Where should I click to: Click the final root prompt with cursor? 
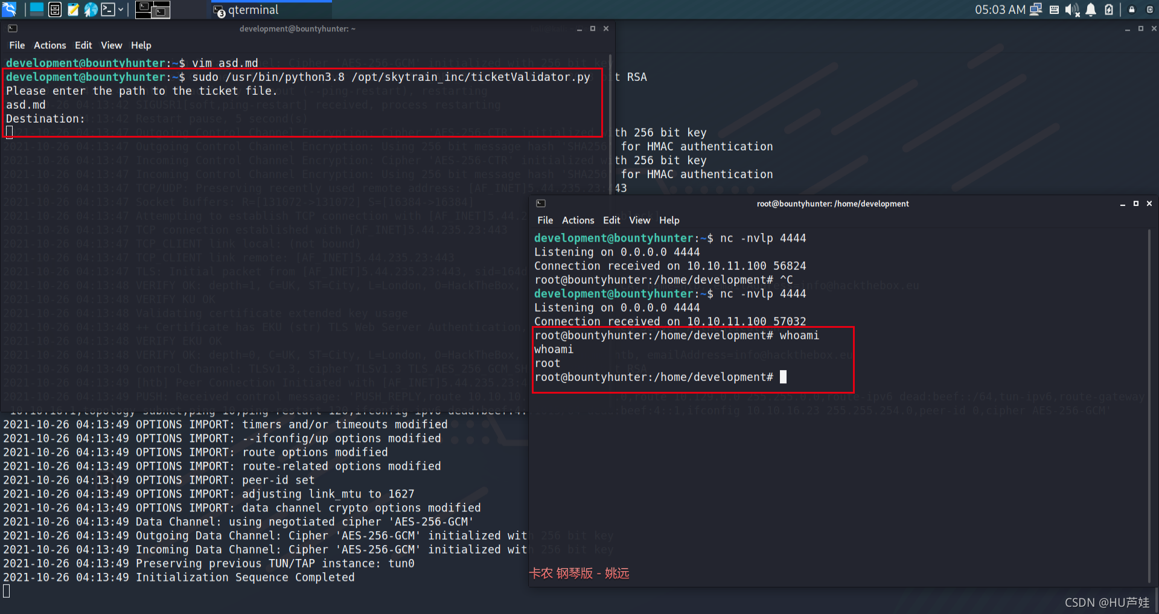point(660,377)
